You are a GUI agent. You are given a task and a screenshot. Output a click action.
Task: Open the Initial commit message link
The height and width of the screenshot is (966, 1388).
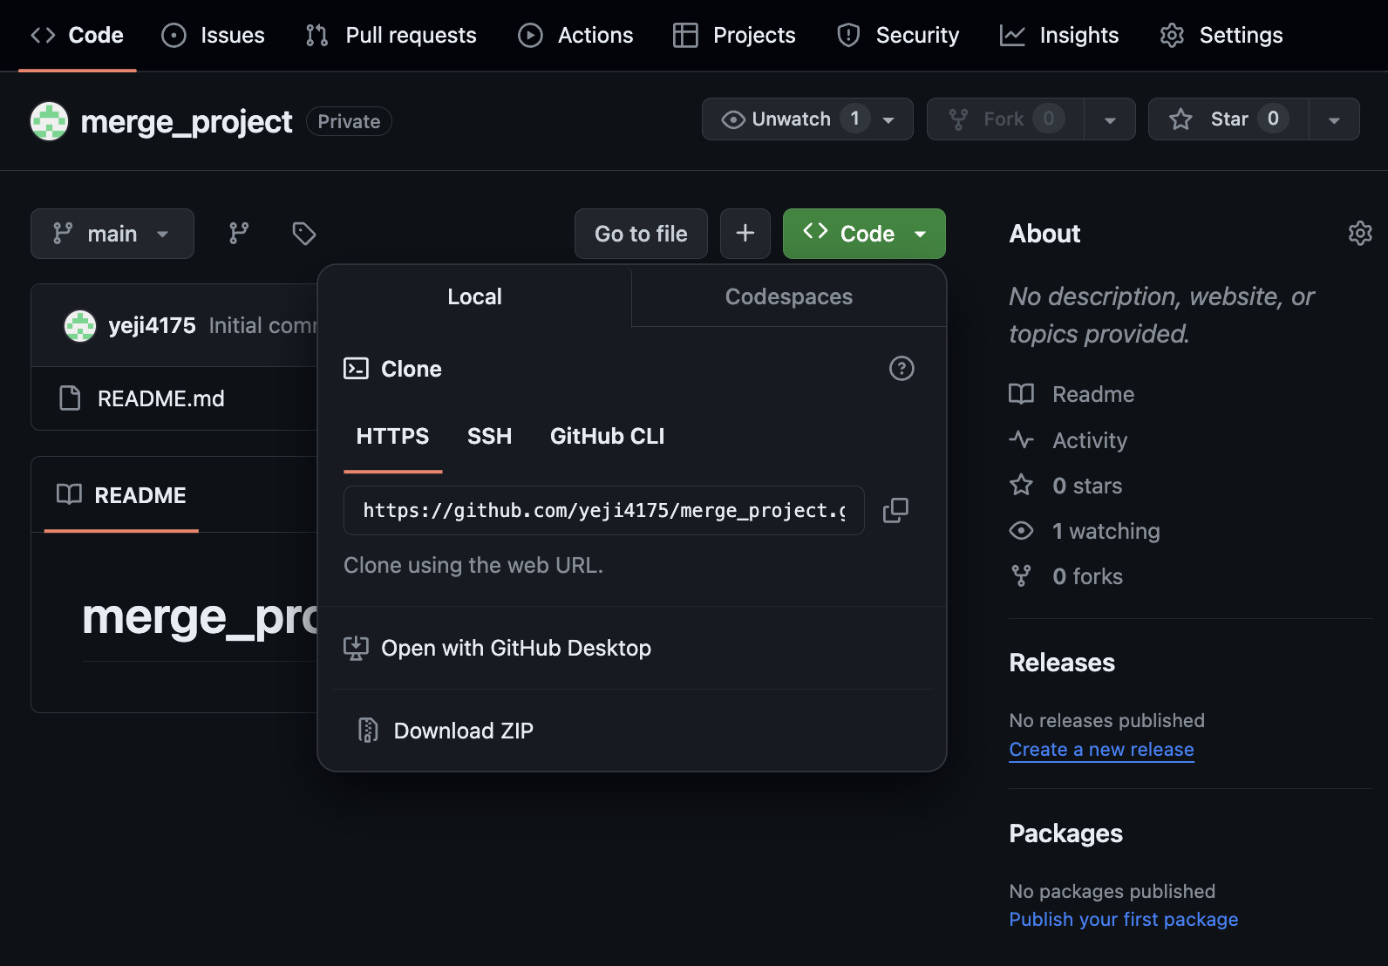pos(263,325)
